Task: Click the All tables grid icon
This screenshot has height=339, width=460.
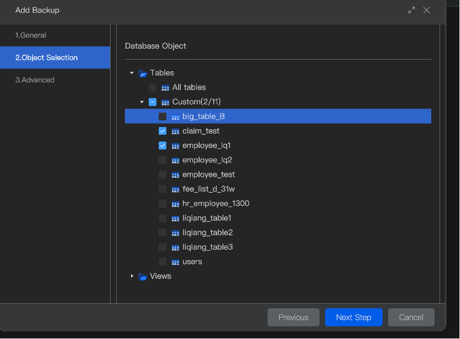Action: [165, 88]
